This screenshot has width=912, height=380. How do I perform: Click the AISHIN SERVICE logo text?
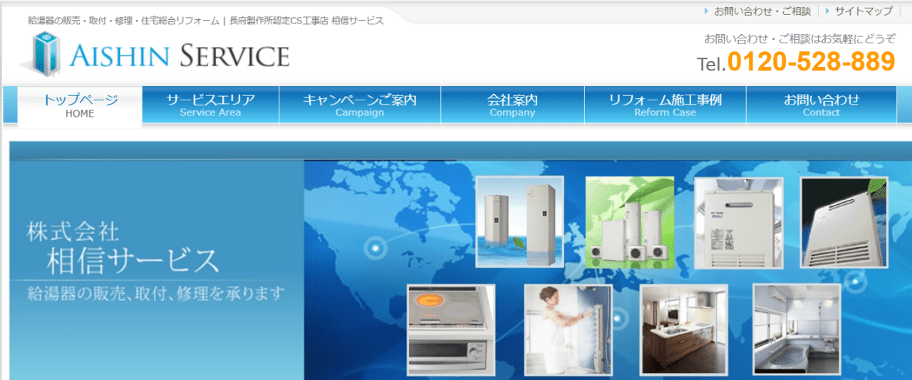[180, 56]
